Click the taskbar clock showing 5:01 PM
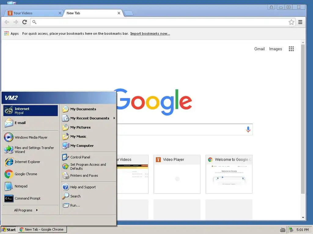 302,230
